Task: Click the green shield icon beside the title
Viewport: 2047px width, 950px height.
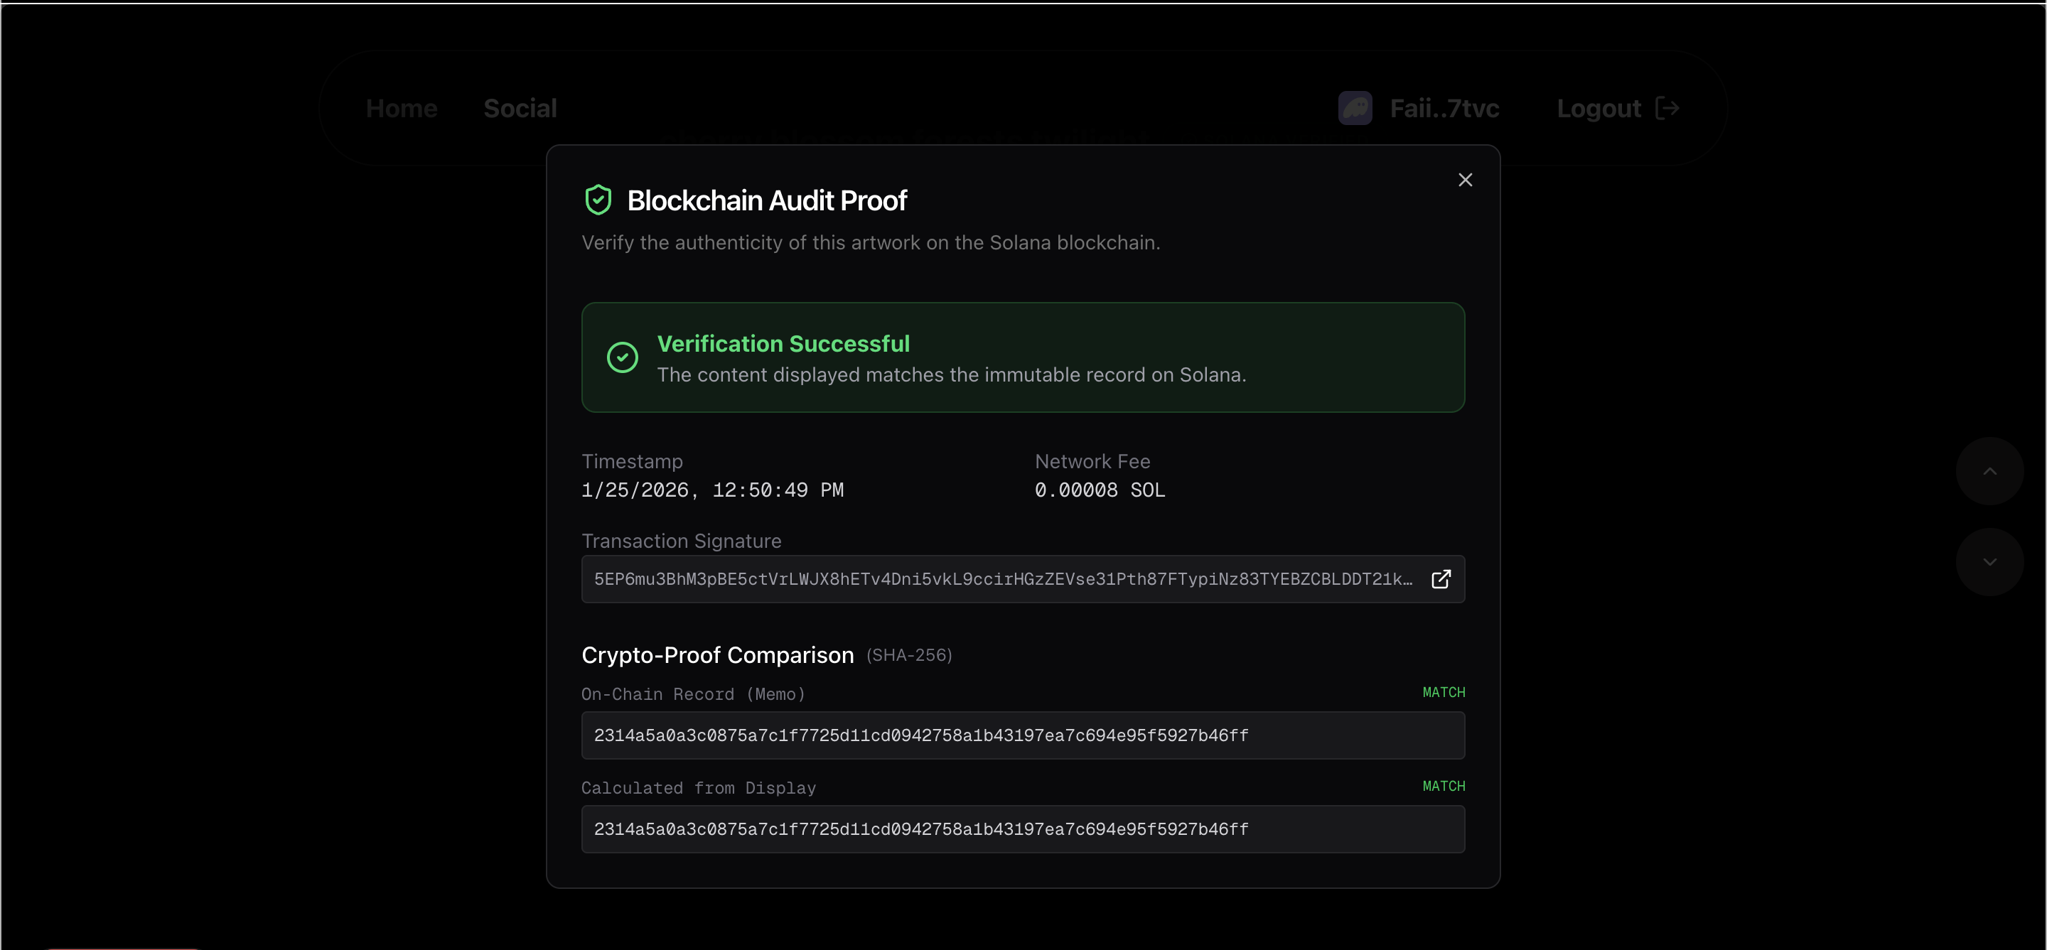Action: tap(598, 200)
